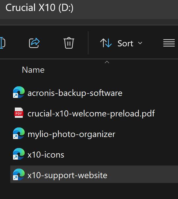Image resolution: width=178 pixels, height=199 pixels.
Task: Select the Crucial X10 (D:) window tab
Action: [39, 8]
